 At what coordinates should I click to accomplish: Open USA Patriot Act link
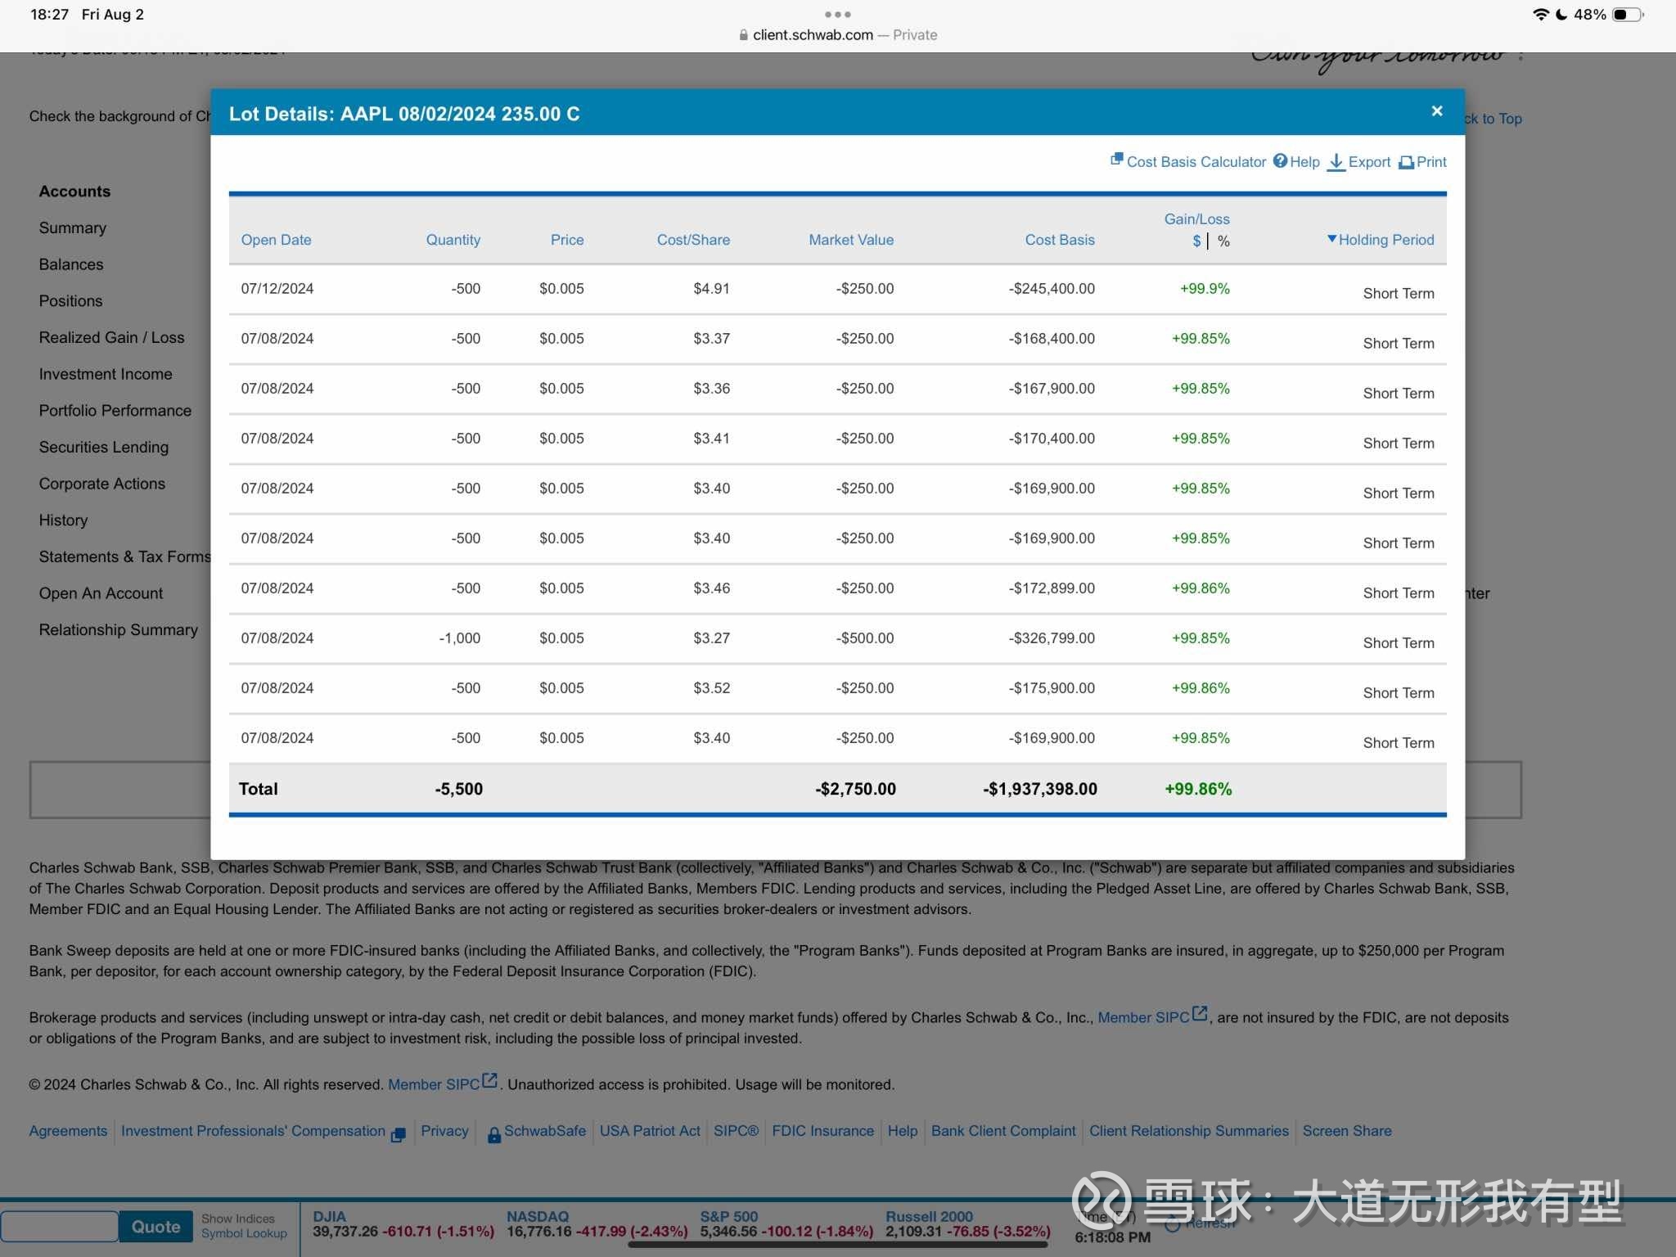pyautogui.click(x=650, y=1131)
